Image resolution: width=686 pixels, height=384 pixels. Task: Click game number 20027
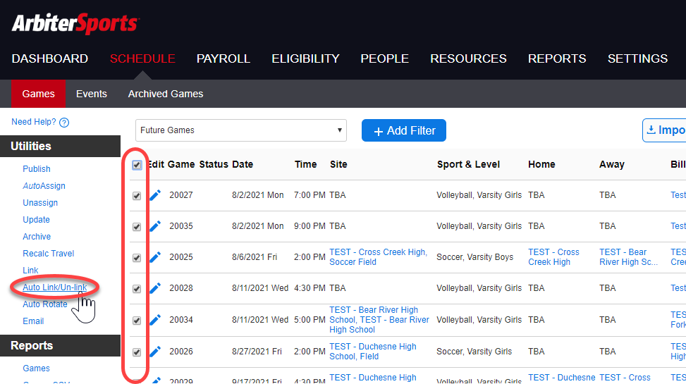point(181,195)
